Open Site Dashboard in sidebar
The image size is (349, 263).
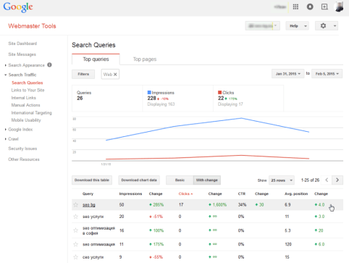pyautogui.click(x=22, y=43)
